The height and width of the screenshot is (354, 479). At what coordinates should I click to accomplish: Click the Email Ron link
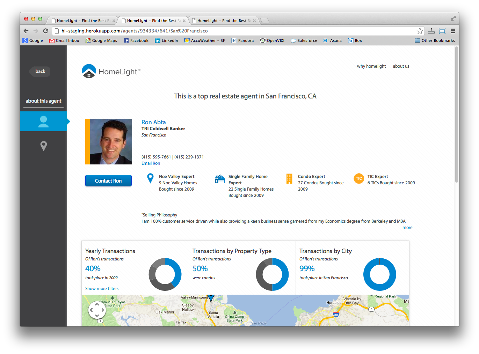coord(151,163)
